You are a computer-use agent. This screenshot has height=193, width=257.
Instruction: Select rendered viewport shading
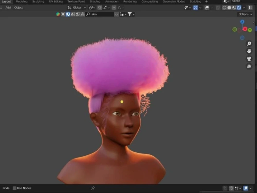(x=239, y=7)
